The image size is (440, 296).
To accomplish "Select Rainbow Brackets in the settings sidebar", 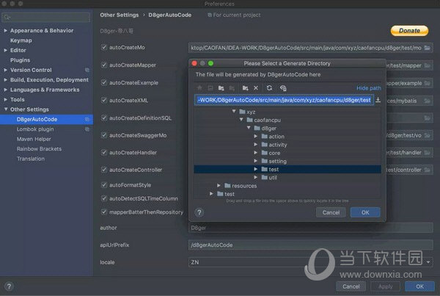I will tap(39, 148).
